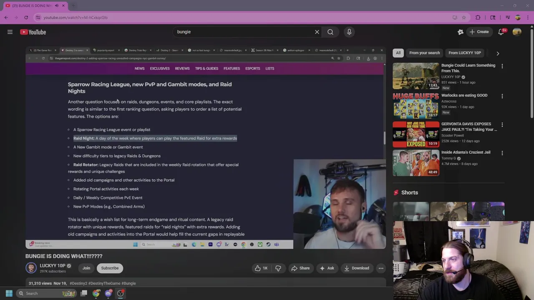Open Inside Atlanta's Craziest Jail thumbnail
Image resolution: width=534 pixels, height=300 pixels.
(416, 162)
